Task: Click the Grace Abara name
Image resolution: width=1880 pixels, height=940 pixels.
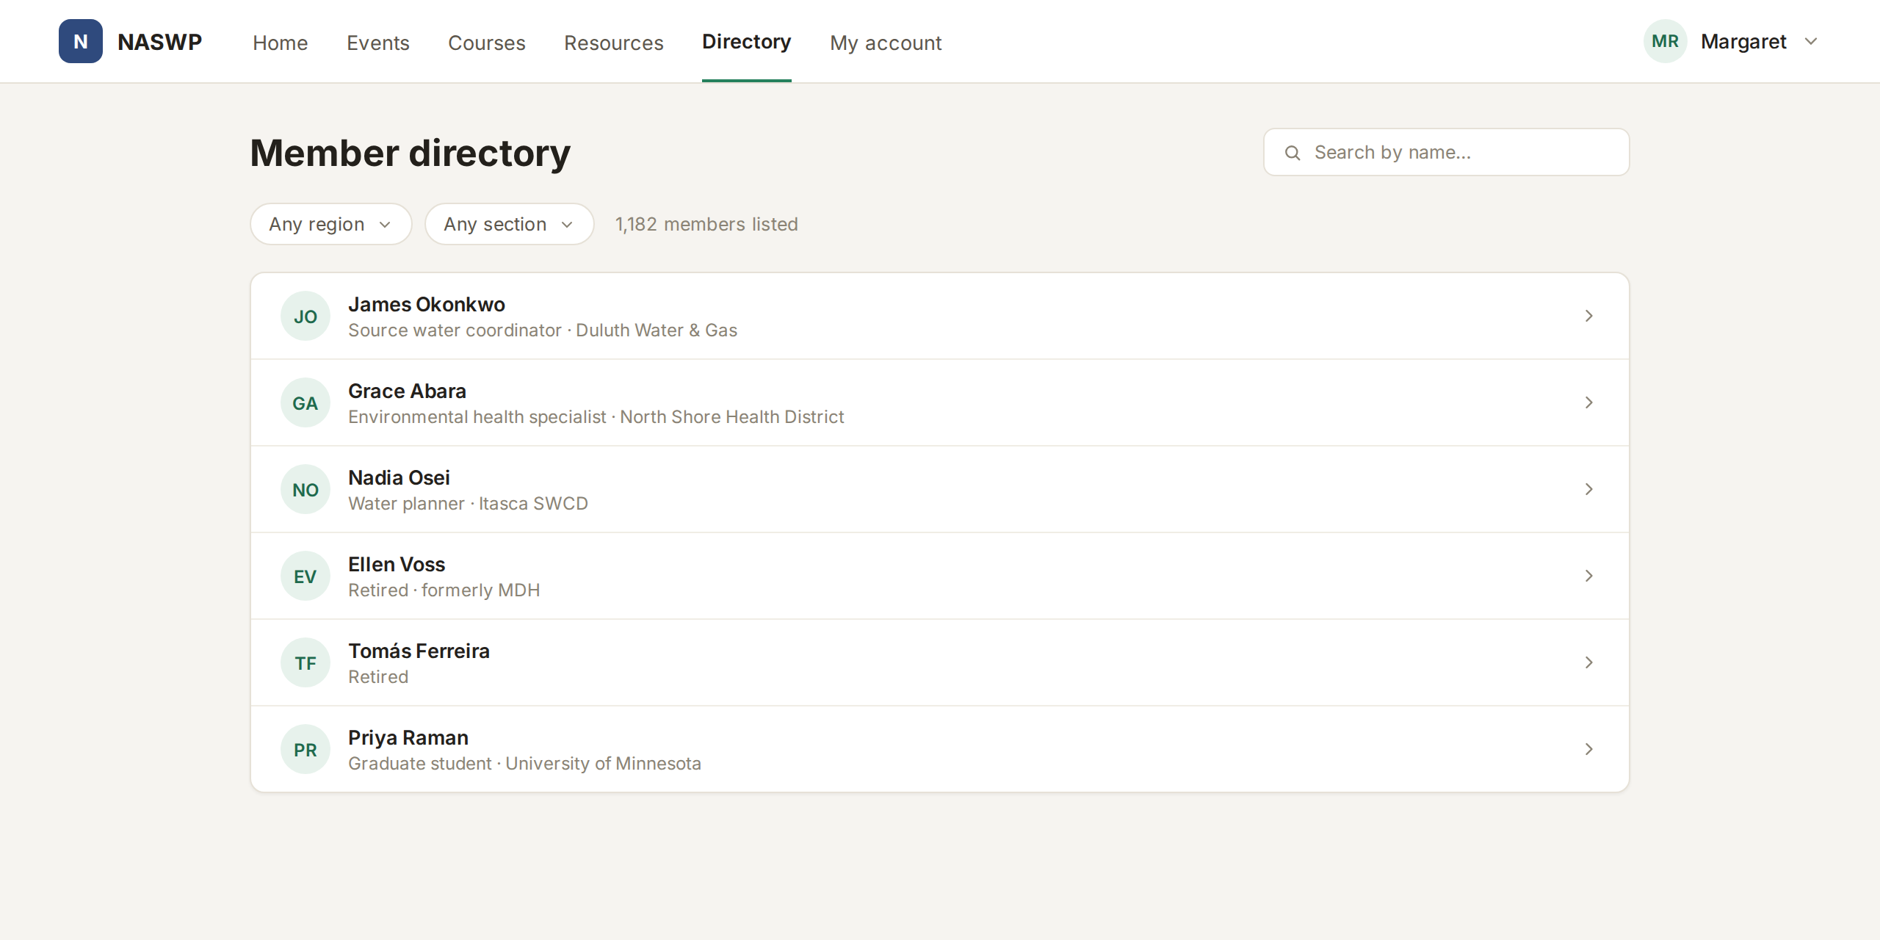Action: coord(407,391)
